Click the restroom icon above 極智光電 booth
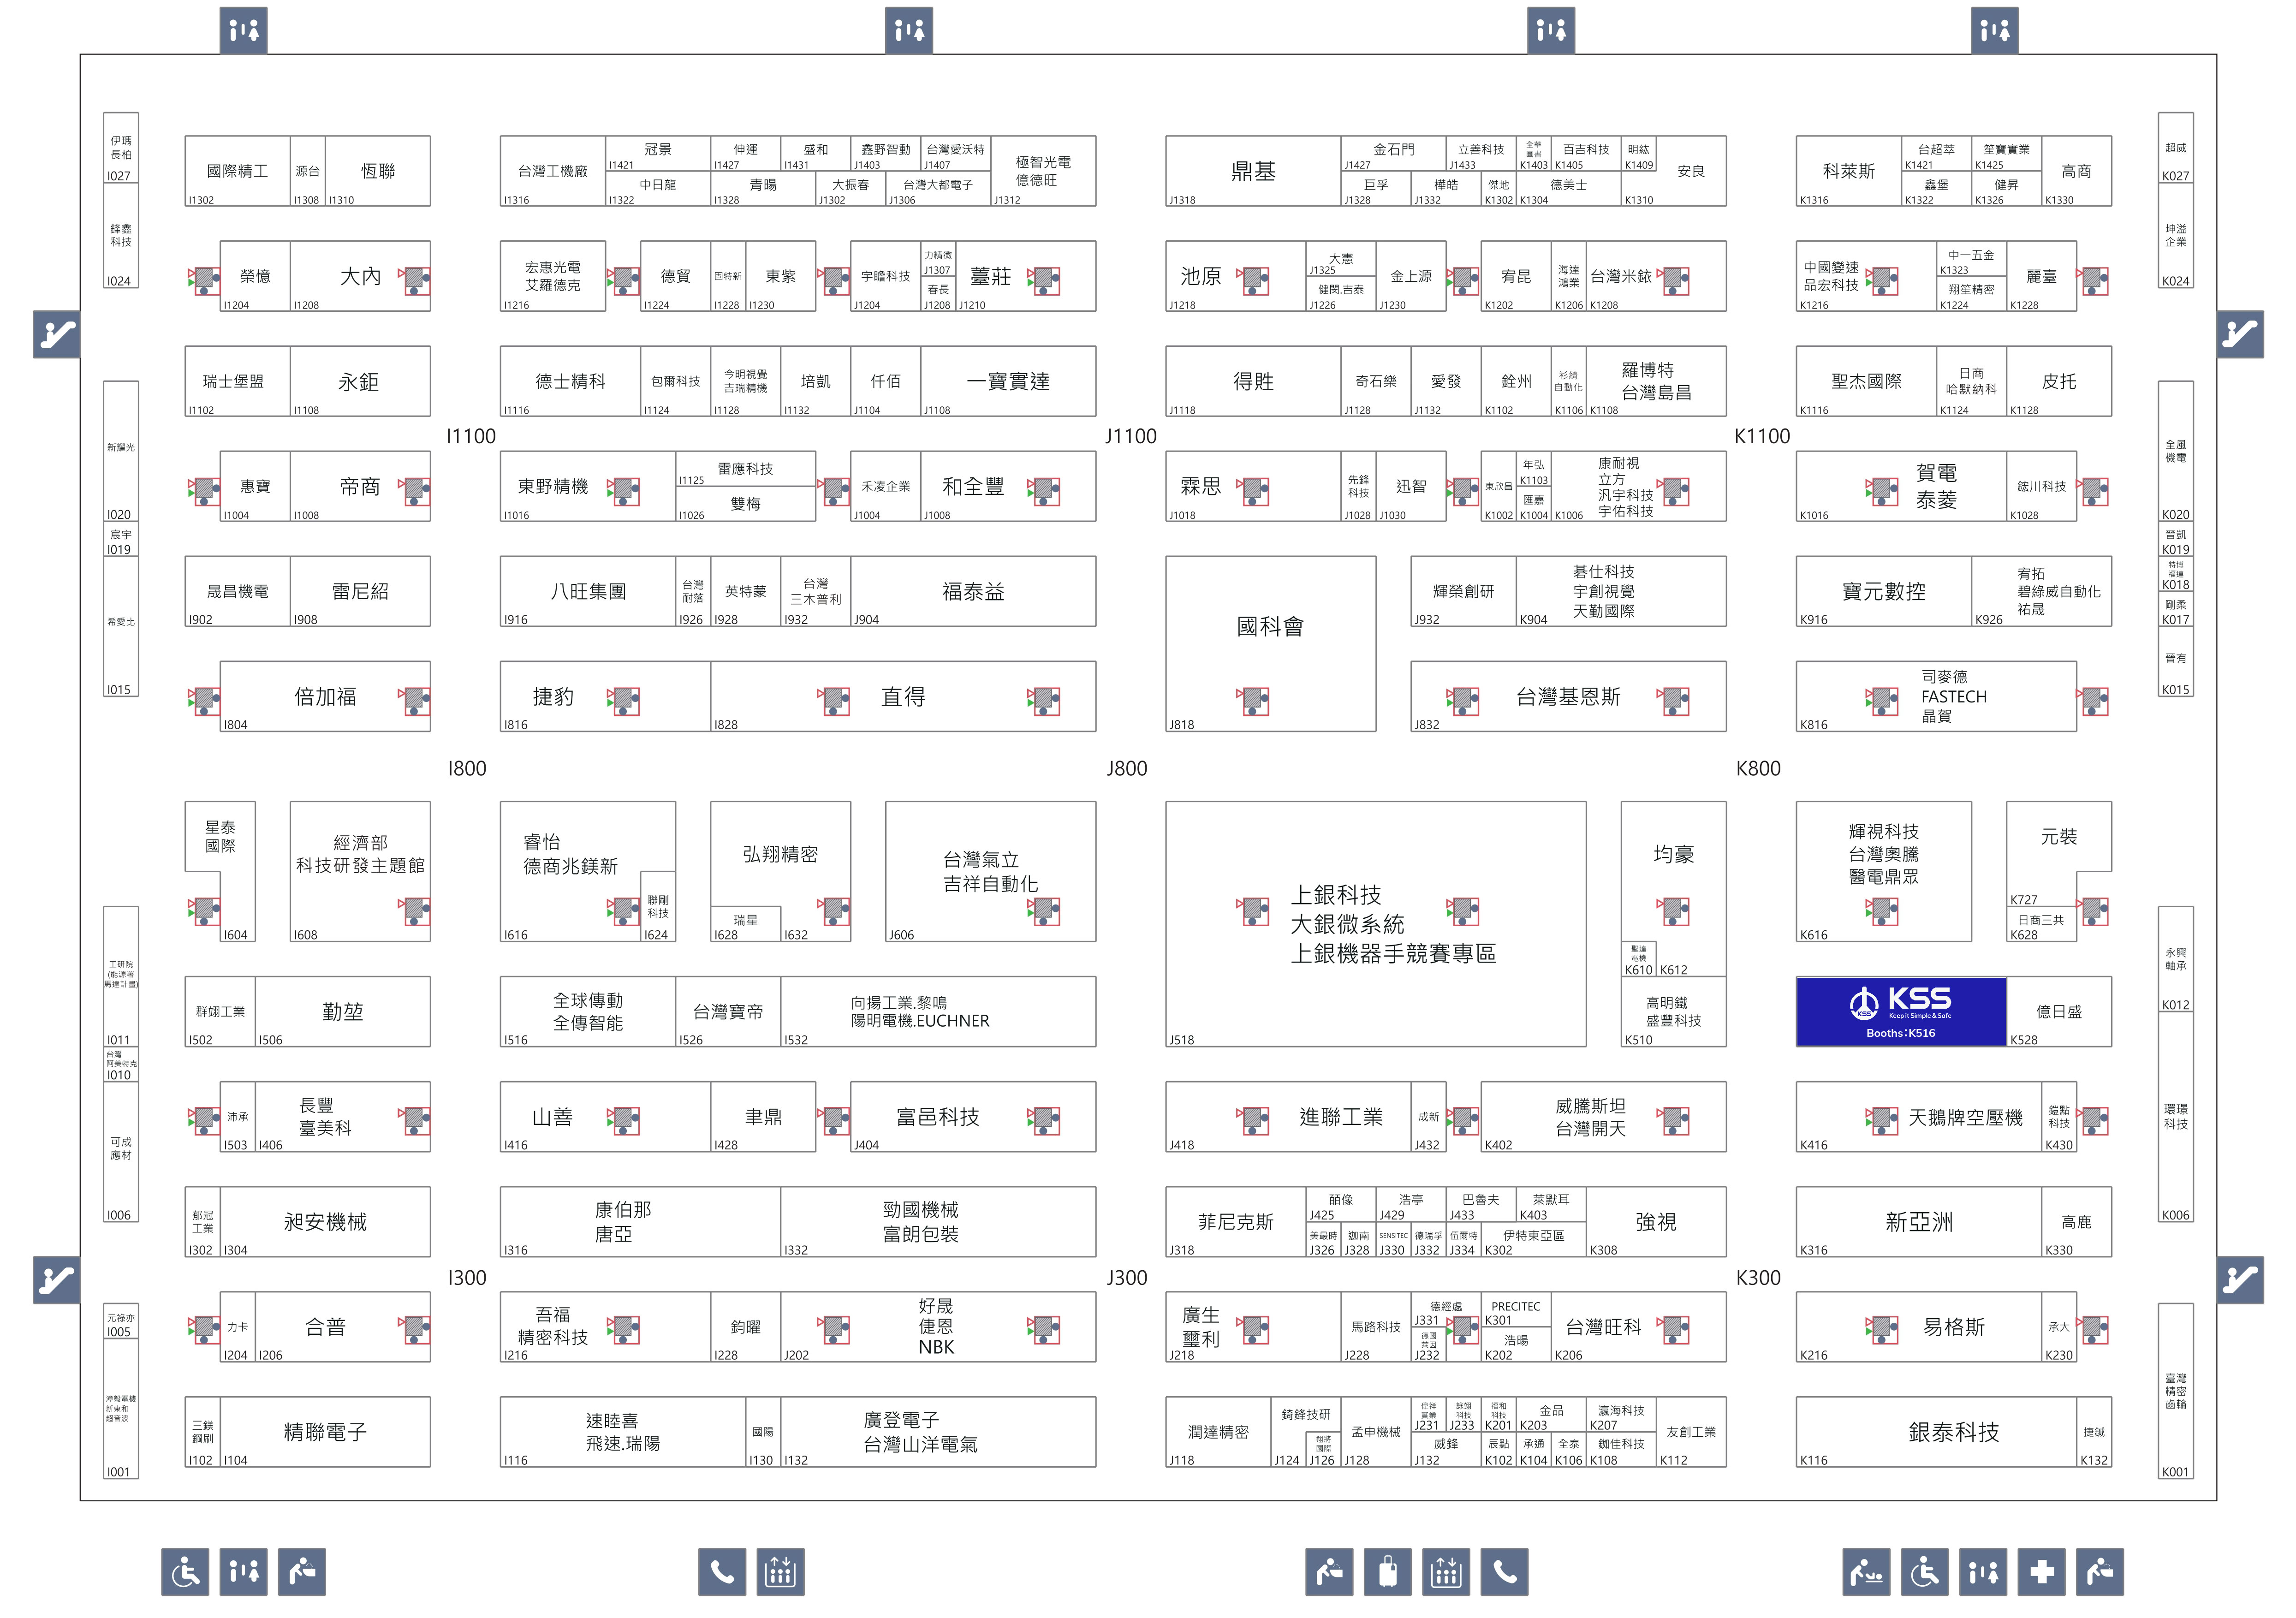The width and height of the screenshot is (2296, 1618). pos(909,30)
